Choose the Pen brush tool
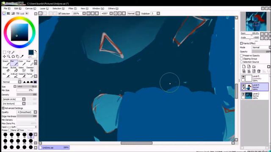Screen dimensions: 271x152 (x=14, y=63)
